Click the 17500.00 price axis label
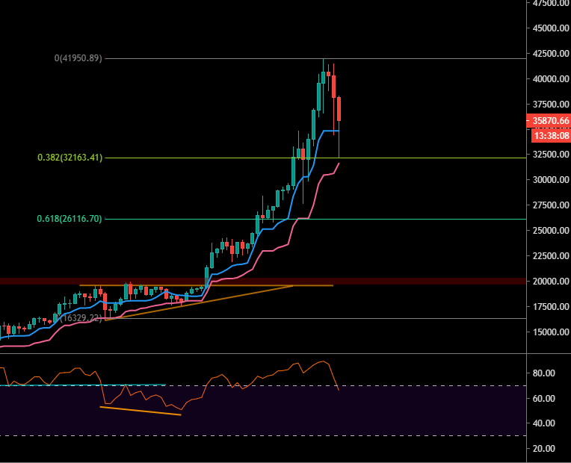 pos(551,307)
